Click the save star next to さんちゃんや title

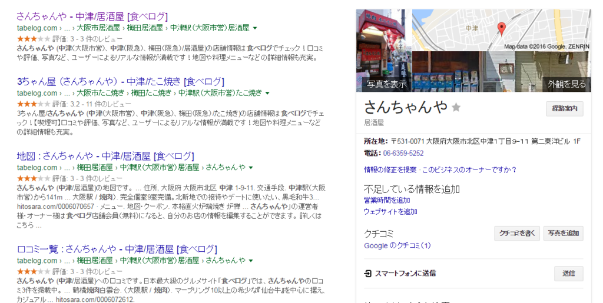tap(456, 107)
